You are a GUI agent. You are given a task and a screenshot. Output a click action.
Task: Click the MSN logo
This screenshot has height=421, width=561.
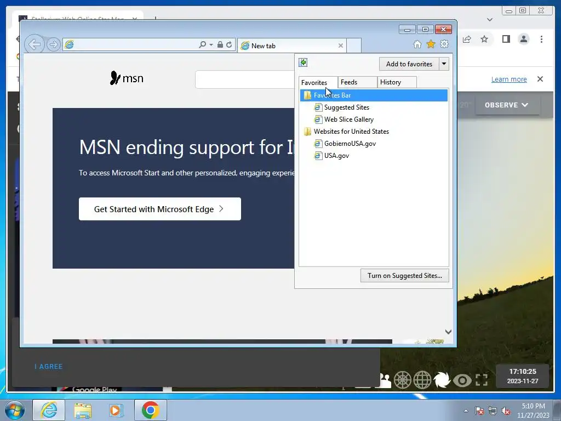(x=127, y=78)
